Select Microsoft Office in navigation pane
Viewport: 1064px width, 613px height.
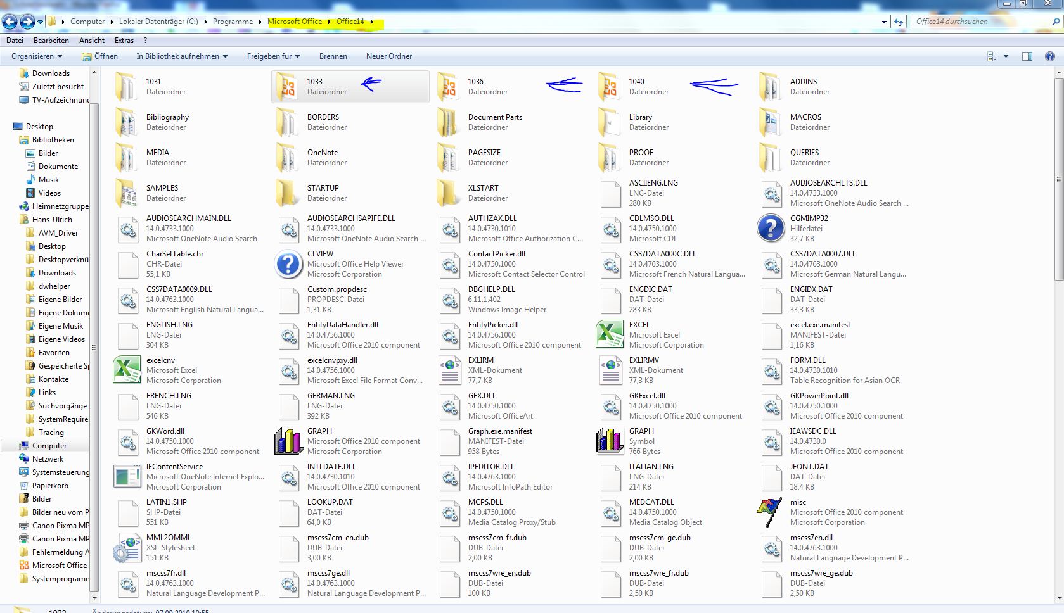[60, 566]
